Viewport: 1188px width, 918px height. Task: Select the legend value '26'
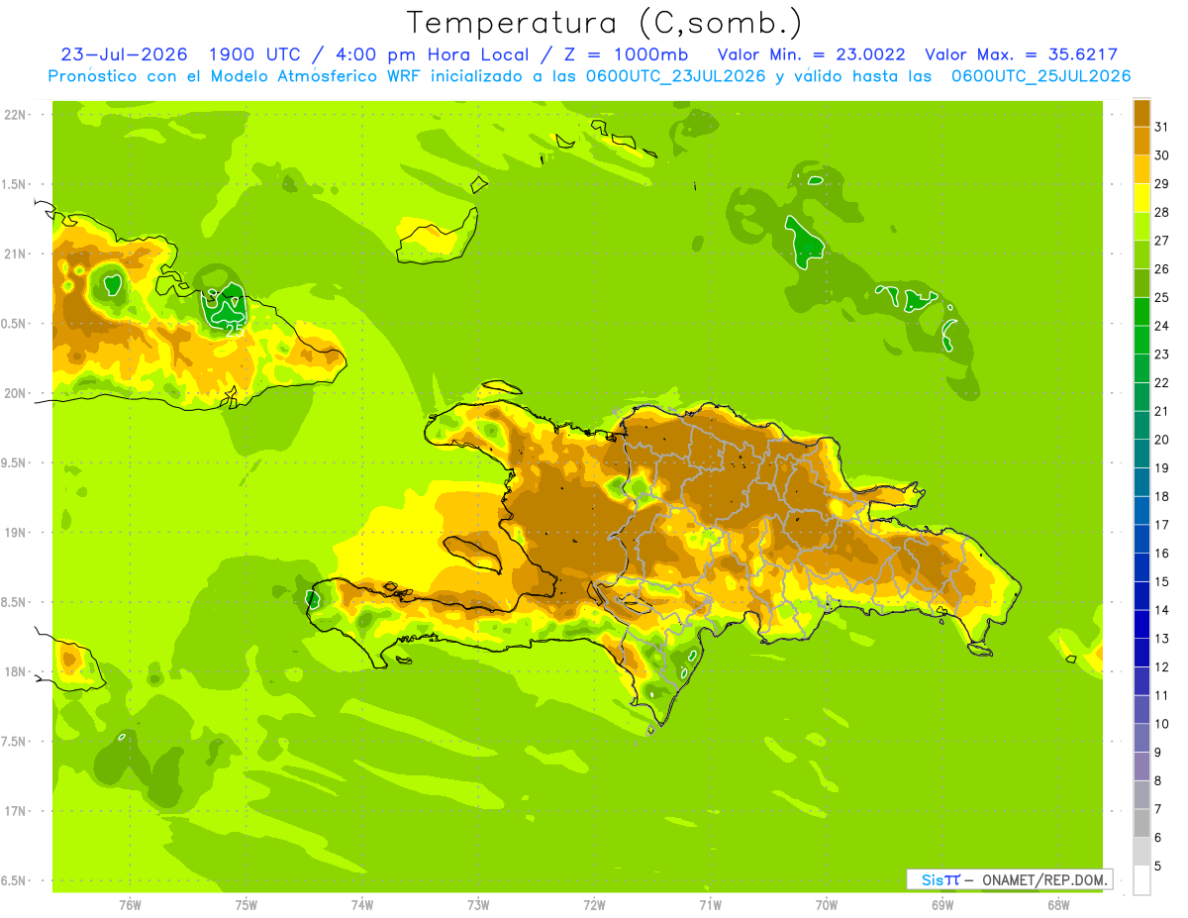[x=1161, y=268]
